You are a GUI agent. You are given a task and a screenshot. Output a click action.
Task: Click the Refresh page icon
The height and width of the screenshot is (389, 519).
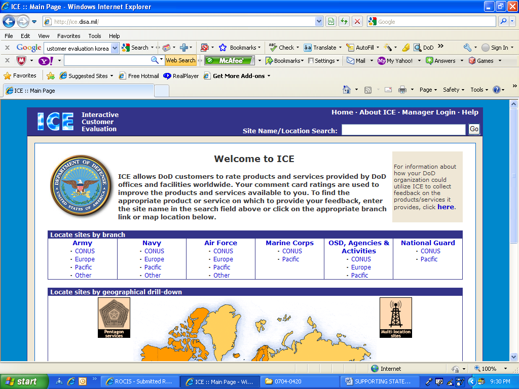(344, 21)
